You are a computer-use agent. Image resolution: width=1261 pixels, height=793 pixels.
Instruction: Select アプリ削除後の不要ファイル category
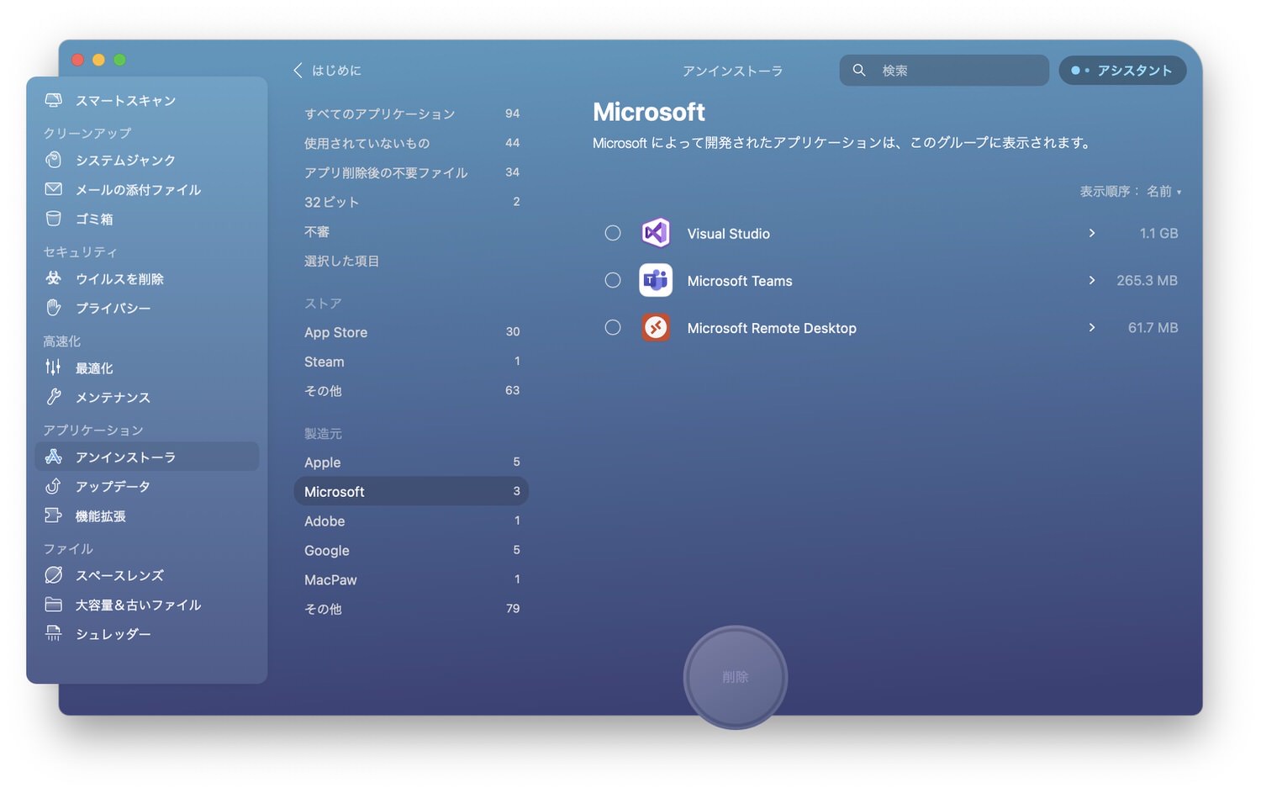click(x=411, y=172)
